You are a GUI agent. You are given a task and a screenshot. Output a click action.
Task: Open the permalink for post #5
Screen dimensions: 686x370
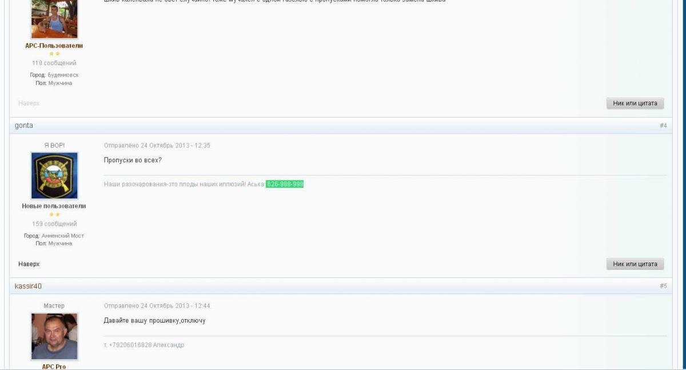(x=663, y=286)
